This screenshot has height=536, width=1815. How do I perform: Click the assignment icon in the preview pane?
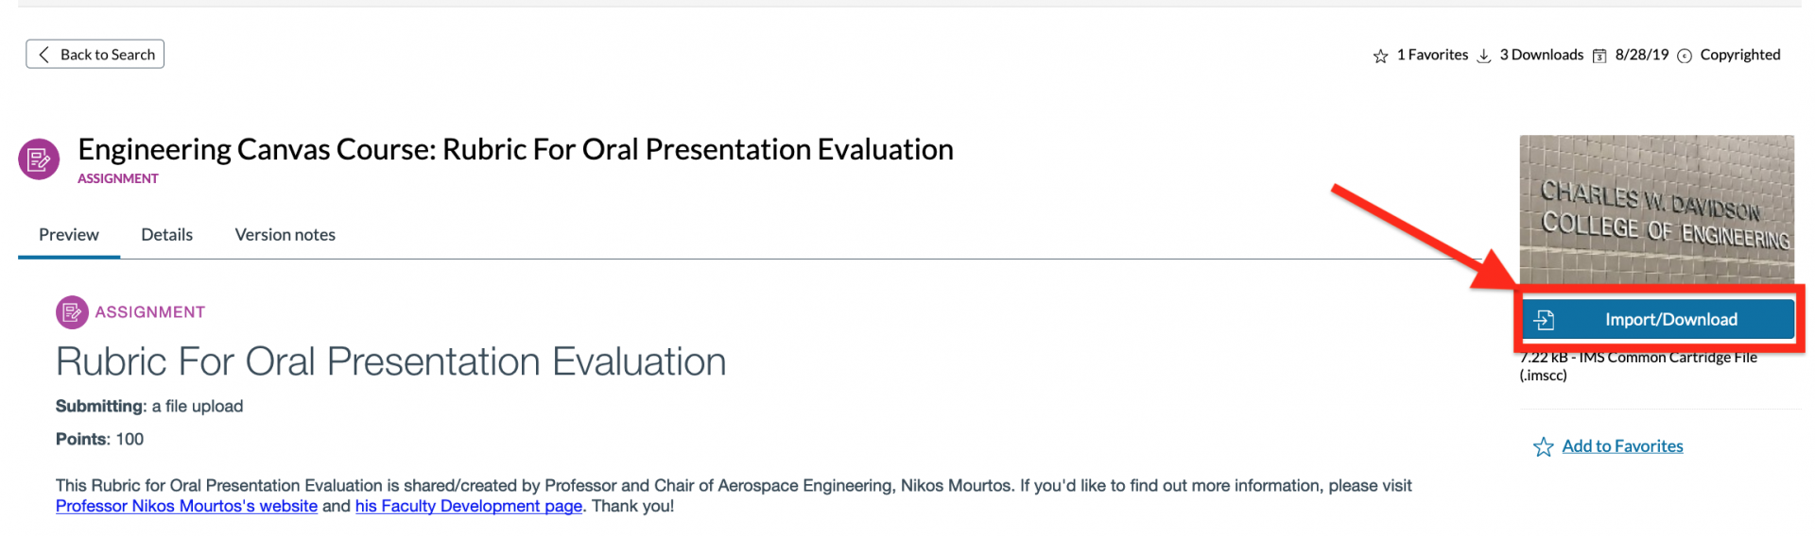point(72,312)
